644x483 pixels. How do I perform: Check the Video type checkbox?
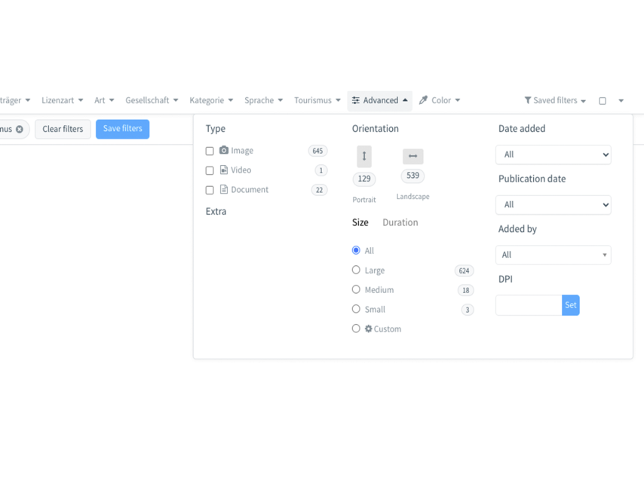tap(210, 171)
